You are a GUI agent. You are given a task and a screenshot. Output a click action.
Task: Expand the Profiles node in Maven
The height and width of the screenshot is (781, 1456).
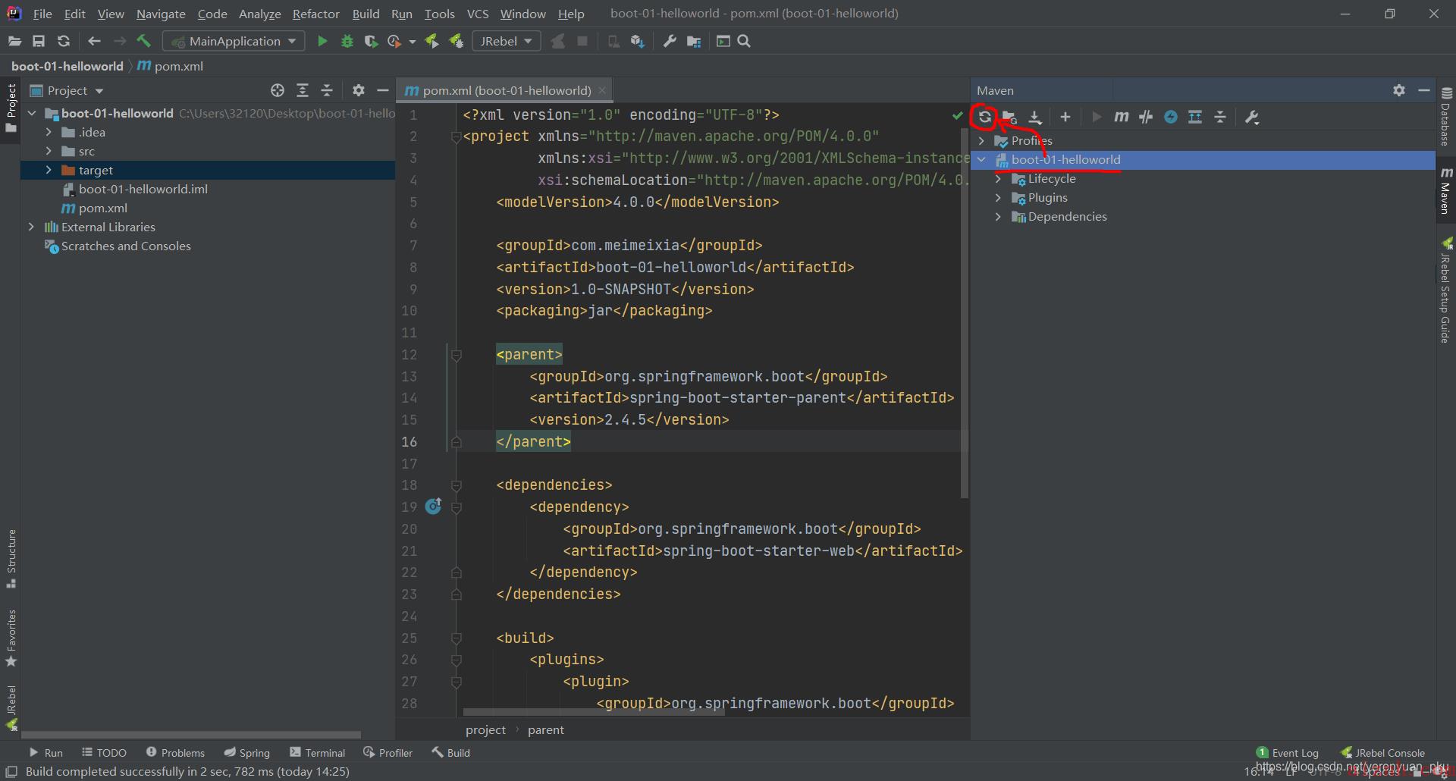point(981,141)
